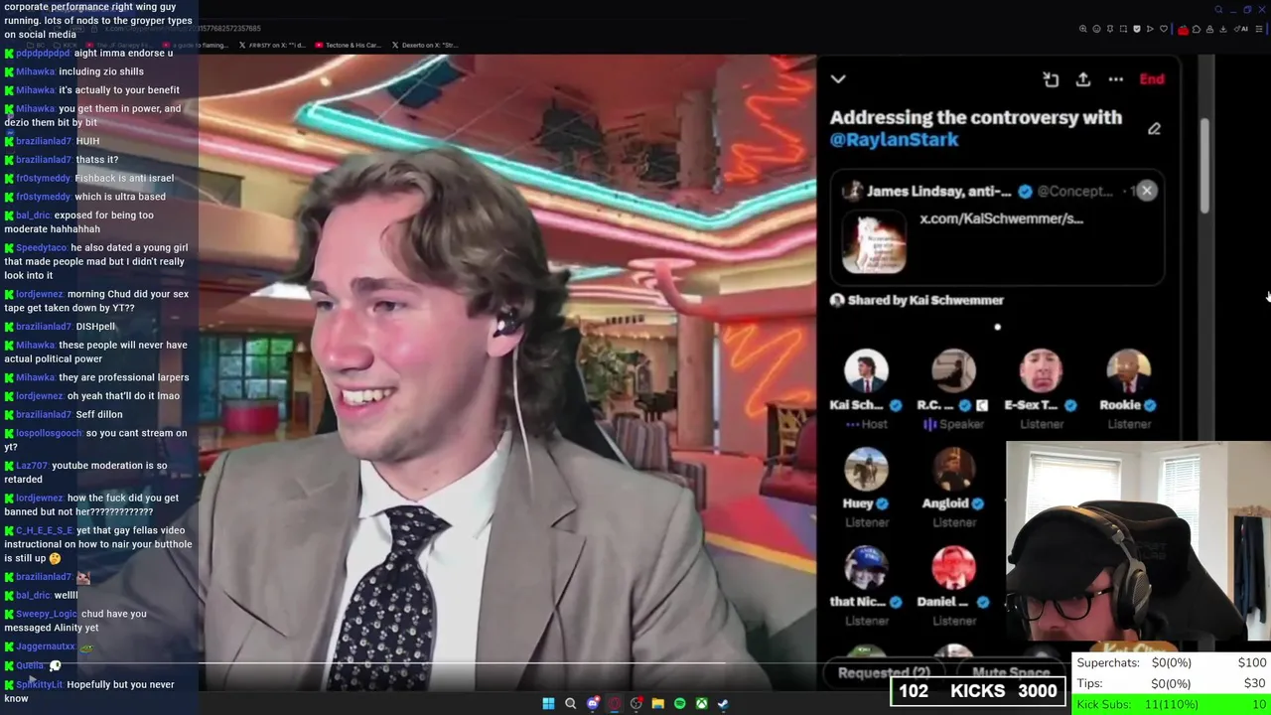Viewport: 1271px width, 715px height.
Task: Open Steam from taskbar
Action: tap(723, 703)
